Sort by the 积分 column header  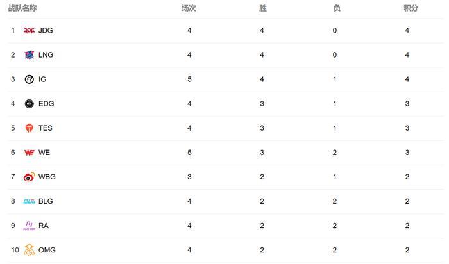[411, 8]
